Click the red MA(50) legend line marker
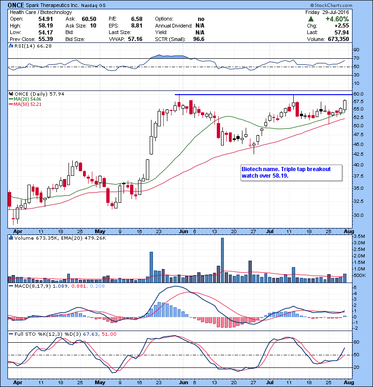Image resolution: width=373 pixels, height=387 pixels. (11, 104)
